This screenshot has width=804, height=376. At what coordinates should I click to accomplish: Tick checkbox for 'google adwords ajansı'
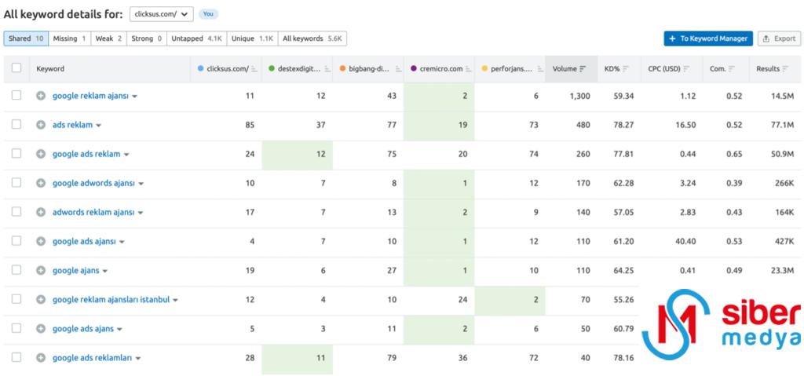point(16,183)
